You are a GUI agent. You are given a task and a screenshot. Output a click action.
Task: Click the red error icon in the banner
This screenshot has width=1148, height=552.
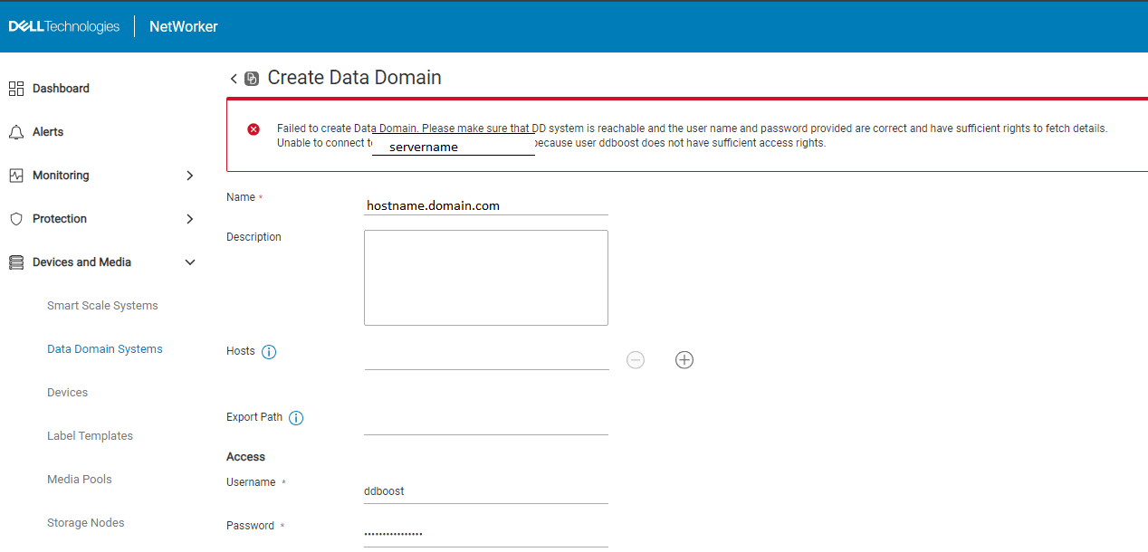[254, 128]
